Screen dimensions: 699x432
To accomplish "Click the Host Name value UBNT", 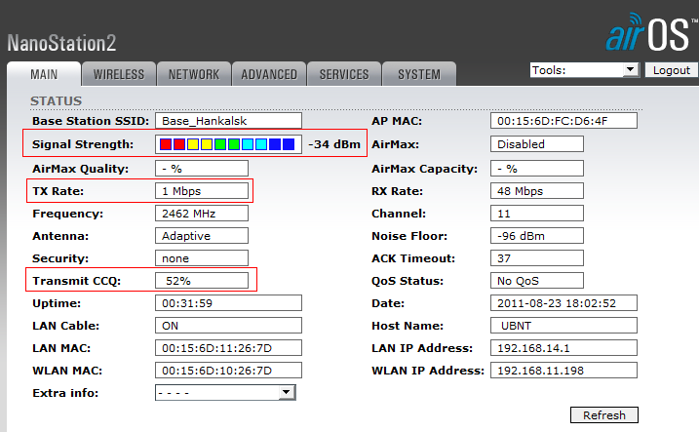I will tap(563, 325).
